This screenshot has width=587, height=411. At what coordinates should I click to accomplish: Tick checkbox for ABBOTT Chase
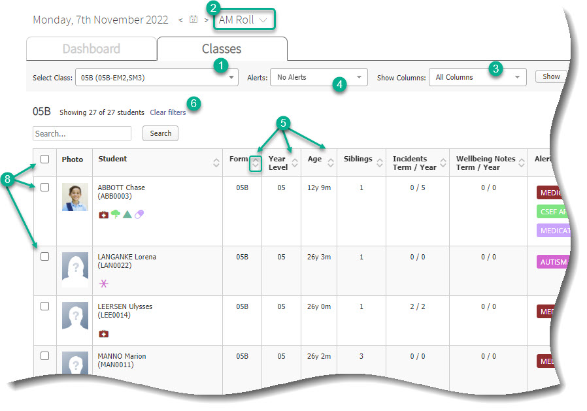point(44,187)
